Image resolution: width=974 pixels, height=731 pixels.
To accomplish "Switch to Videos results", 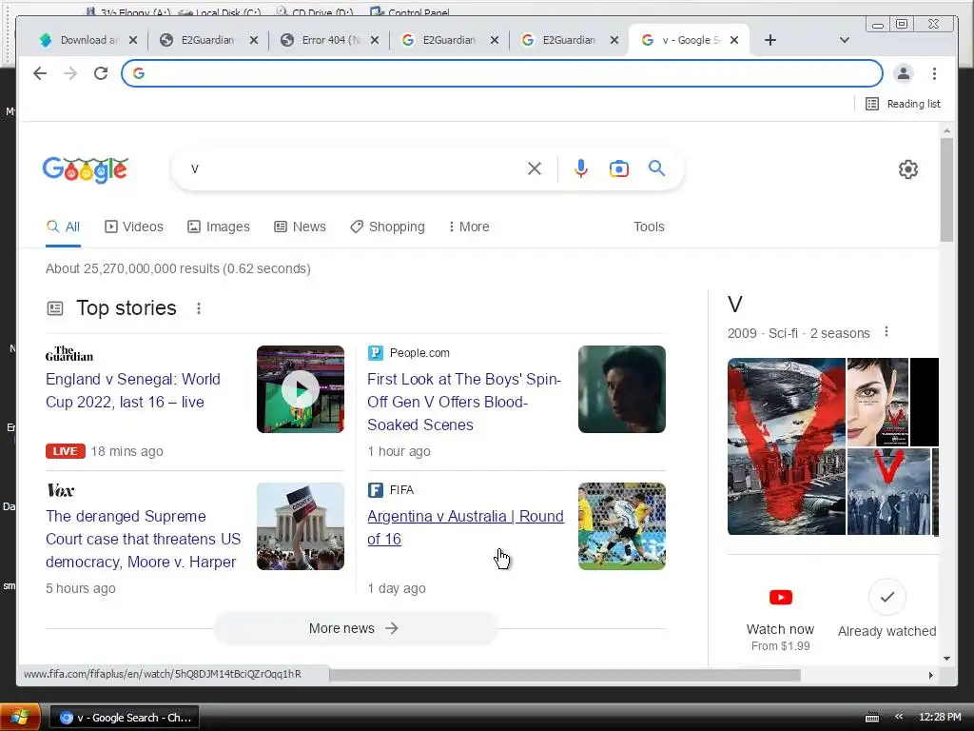I will click(134, 227).
